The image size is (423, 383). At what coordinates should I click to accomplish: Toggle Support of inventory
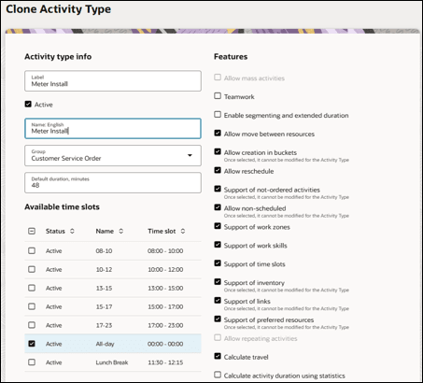pos(218,282)
